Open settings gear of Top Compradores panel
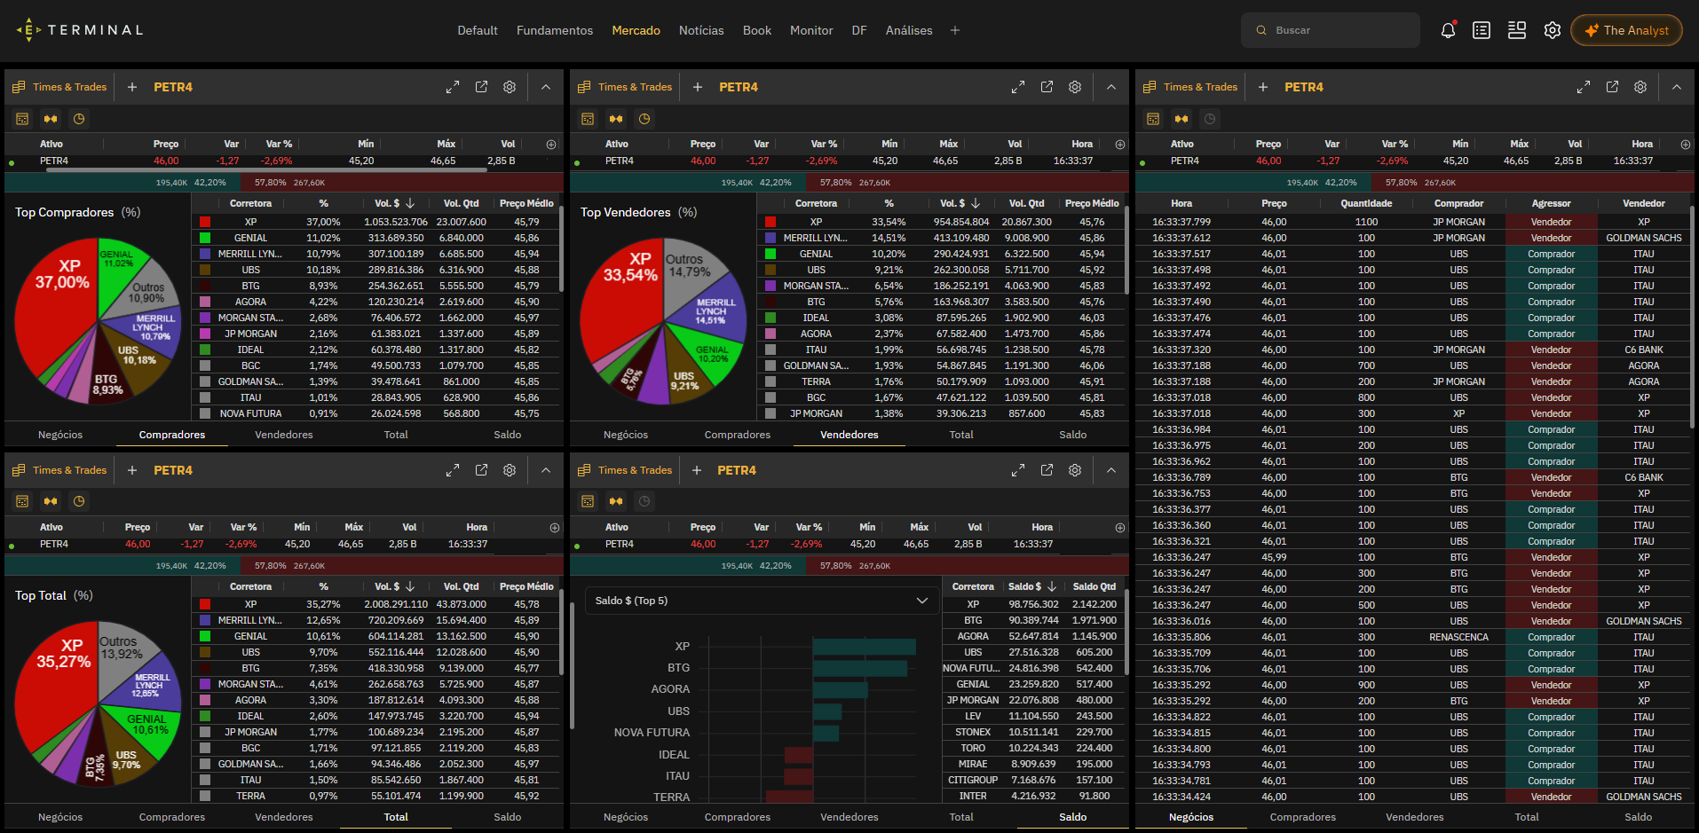Viewport: 1699px width, 833px height. click(x=510, y=87)
